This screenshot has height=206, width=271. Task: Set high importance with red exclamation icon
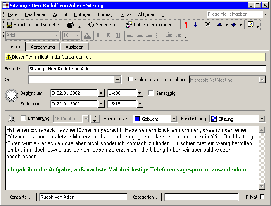click(186, 25)
